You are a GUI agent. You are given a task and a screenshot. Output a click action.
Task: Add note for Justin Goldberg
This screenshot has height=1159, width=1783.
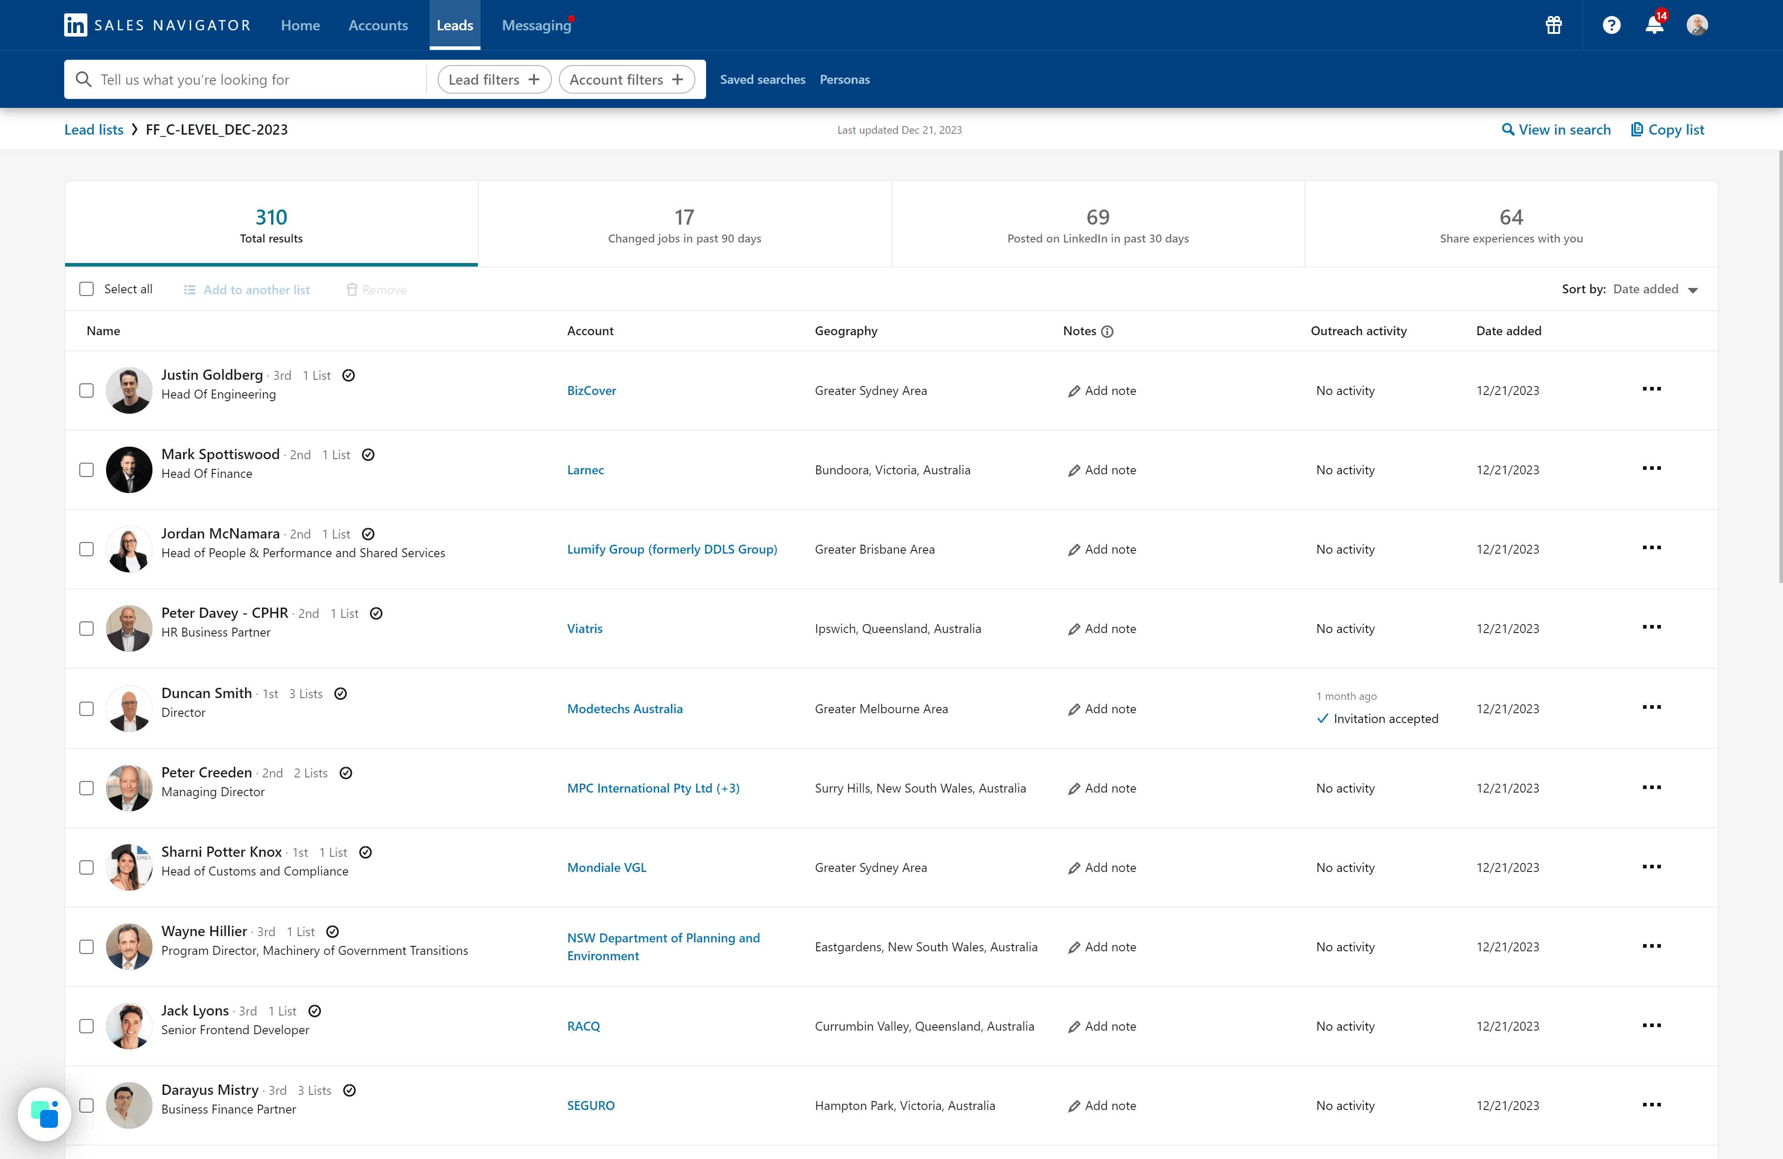1102,391
